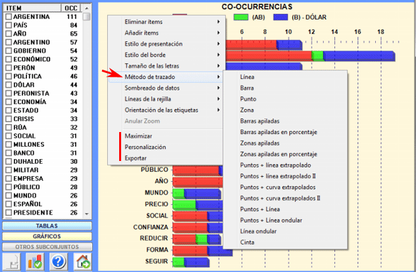This screenshot has width=416, height=272.
Task: Expand the Añadir ítems submenu arrow
Action: (x=219, y=33)
